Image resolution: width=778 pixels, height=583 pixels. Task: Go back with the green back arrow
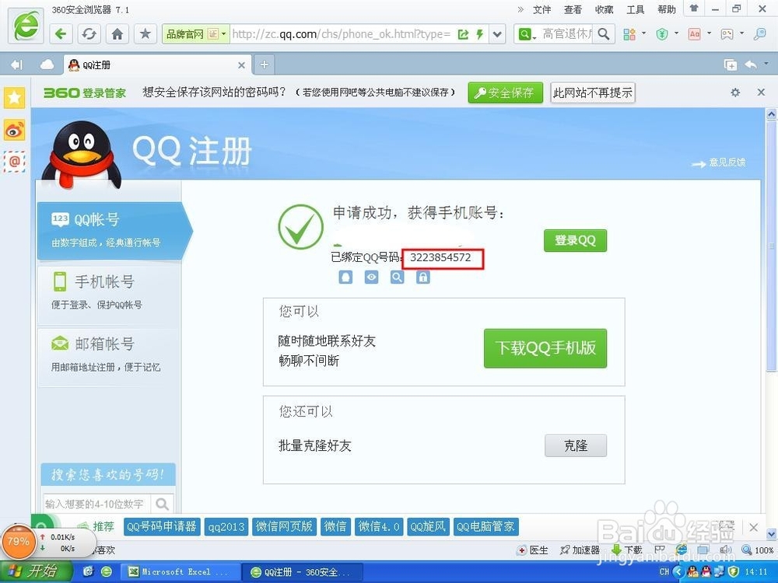point(61,33)
